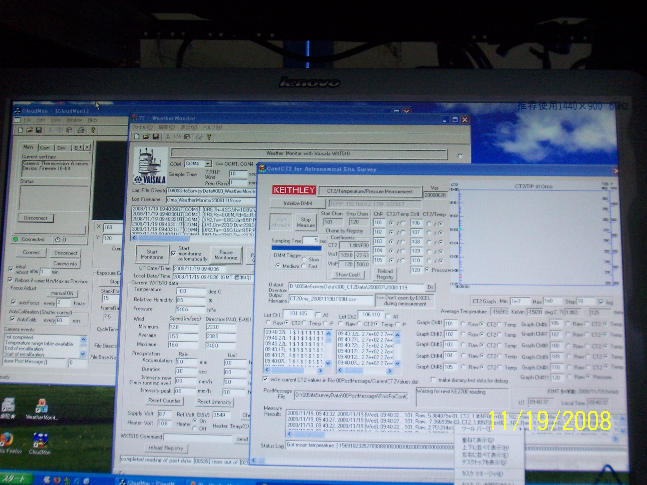Toggle the Start monitoring automatically checkbox
The width and height of the screenshot is (647, 485).
click(x=174, y=254)
